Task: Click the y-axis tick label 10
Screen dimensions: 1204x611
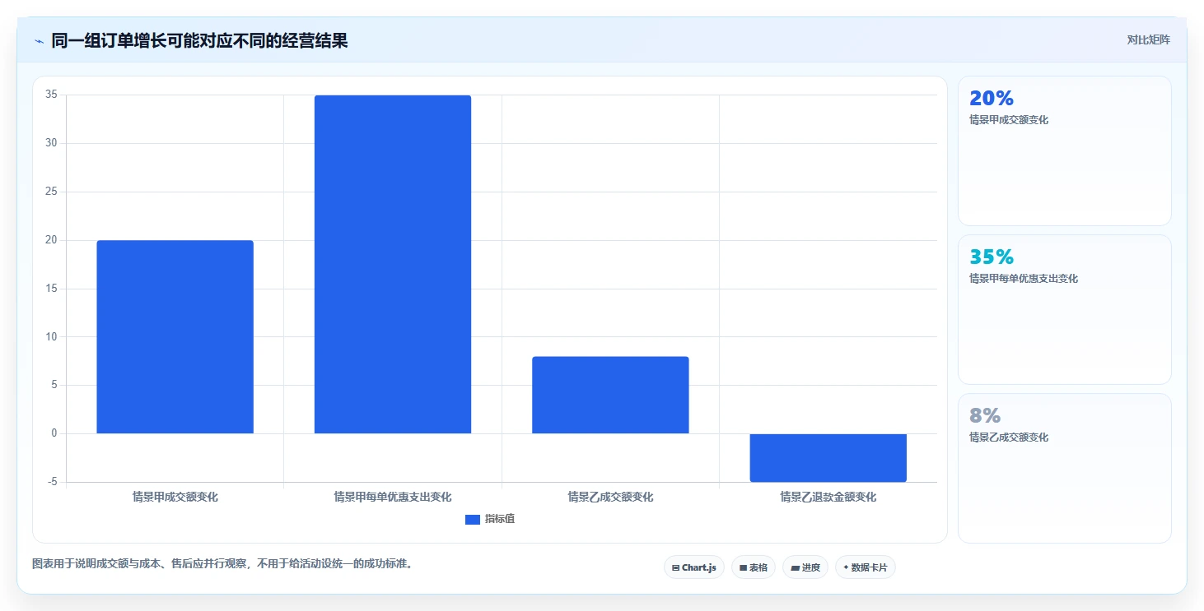Action: coord(51,336)
